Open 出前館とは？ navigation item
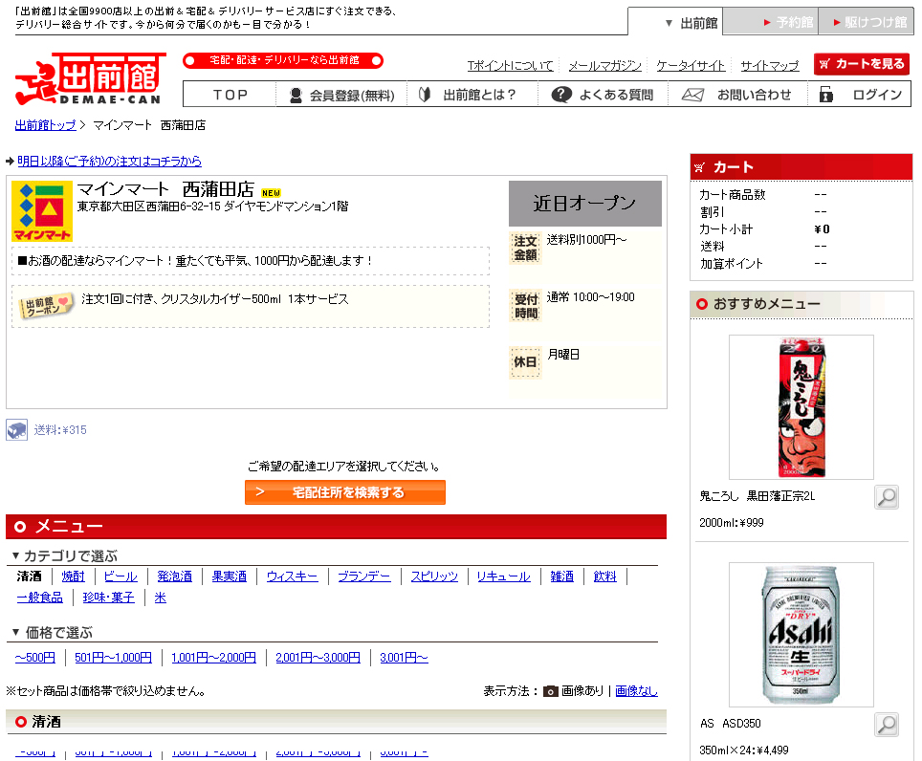The height and width of the screenshot is (761, 922). pos(472,95)
